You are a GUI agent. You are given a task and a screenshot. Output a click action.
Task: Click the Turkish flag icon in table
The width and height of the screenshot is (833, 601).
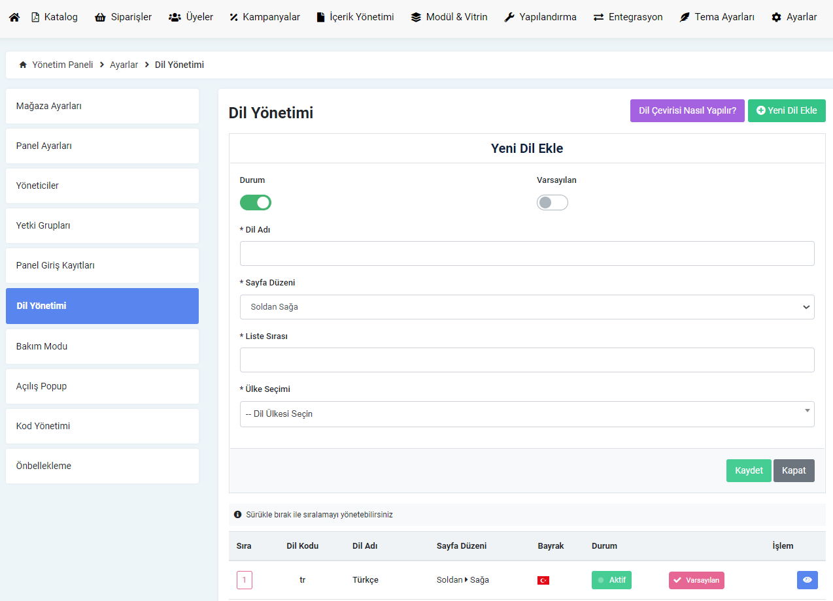pyautogui.click(x=543, y=580)
